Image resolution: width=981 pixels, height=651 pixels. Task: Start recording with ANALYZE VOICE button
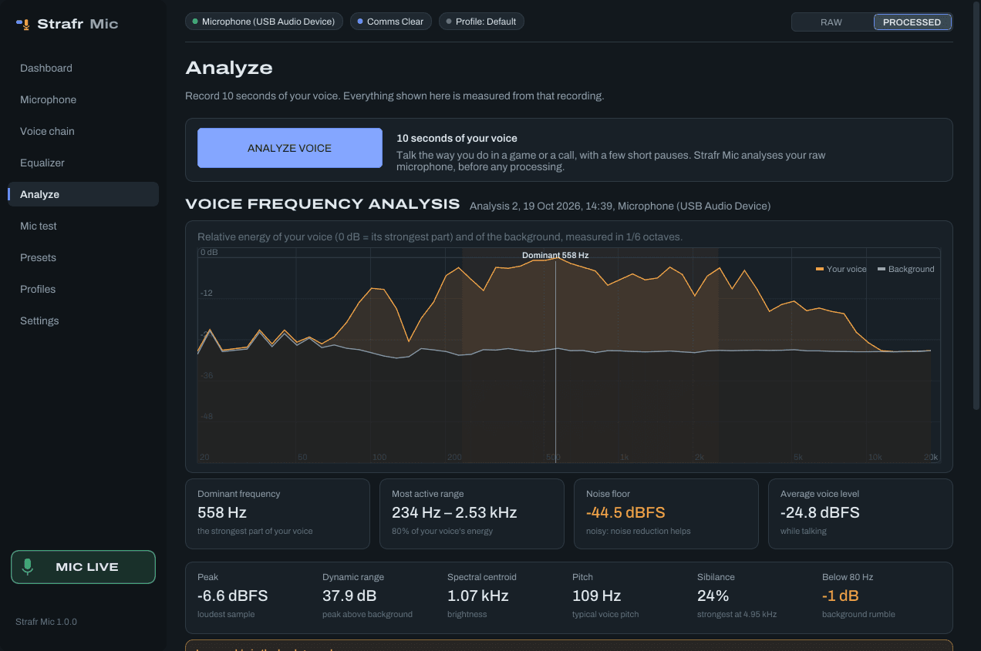290,148
